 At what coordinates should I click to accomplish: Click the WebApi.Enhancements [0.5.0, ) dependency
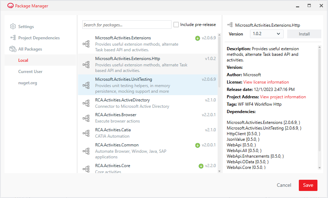(x=255, y=156)
